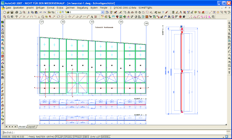Toggle OFANG object snap in status bar
The image size is (232, 139).
click(68, 137)
